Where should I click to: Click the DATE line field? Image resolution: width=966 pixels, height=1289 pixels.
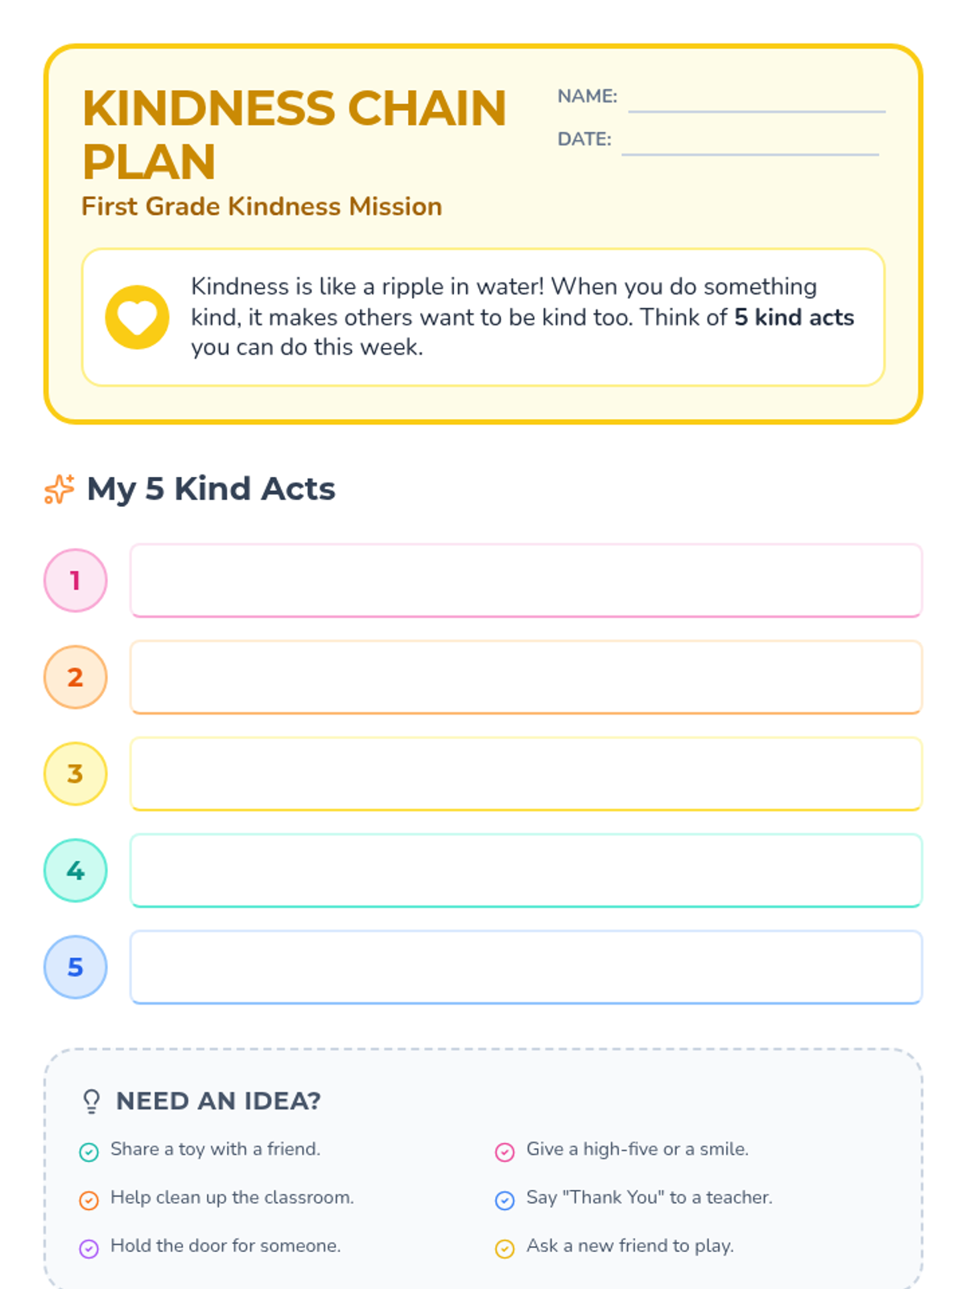tap(750, 143)
